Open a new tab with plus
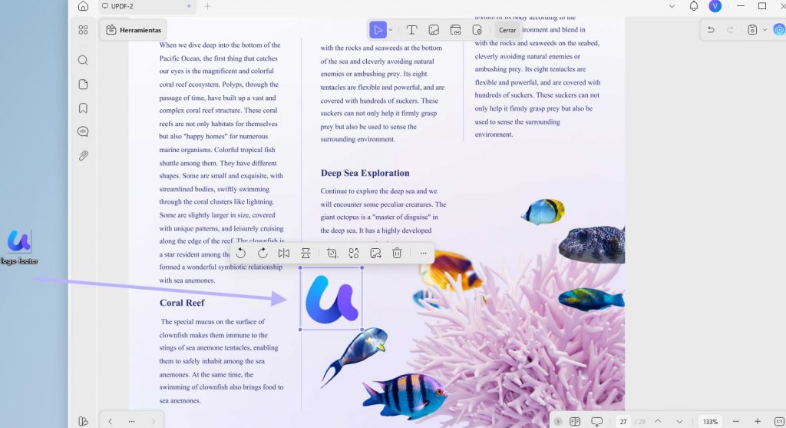The width and height of the screenshot is (786, 428). click(207, 6)
